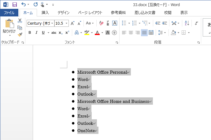Open the undo history dropdown arrow
Screen dimensions: 211x140
coord(28,5)
